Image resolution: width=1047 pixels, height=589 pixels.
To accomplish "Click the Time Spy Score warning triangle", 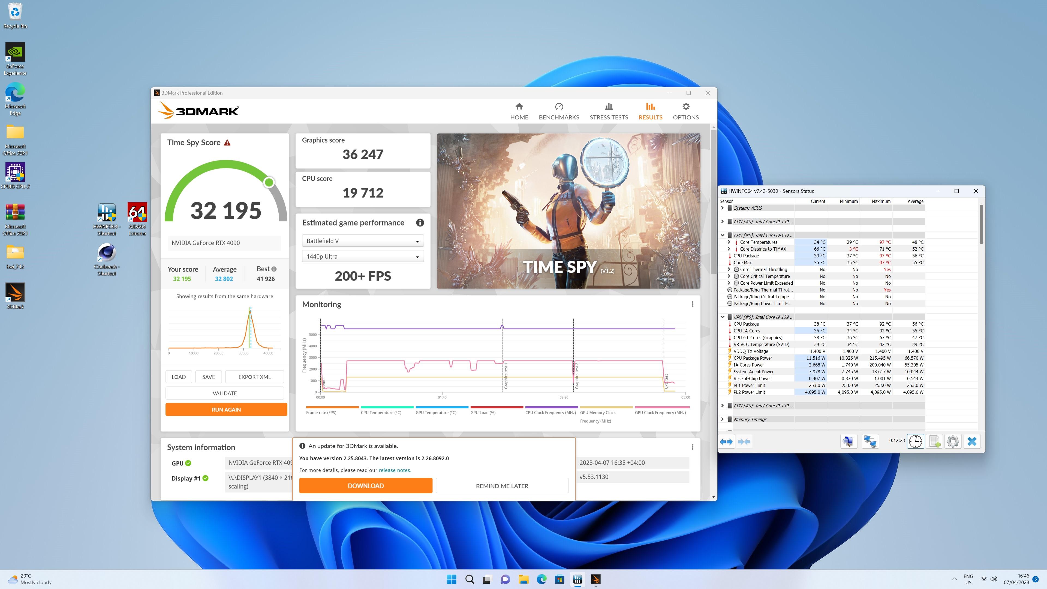I will [227, 143].
